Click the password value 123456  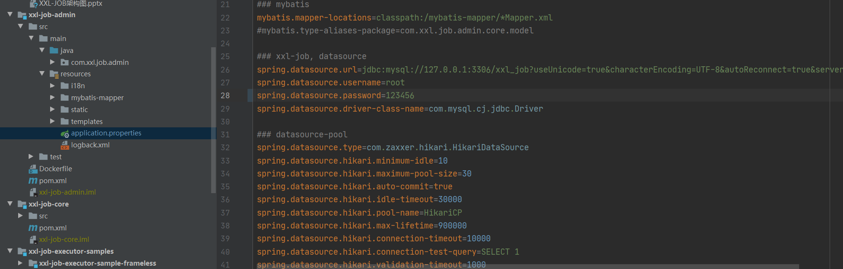[x=400, y=95]
